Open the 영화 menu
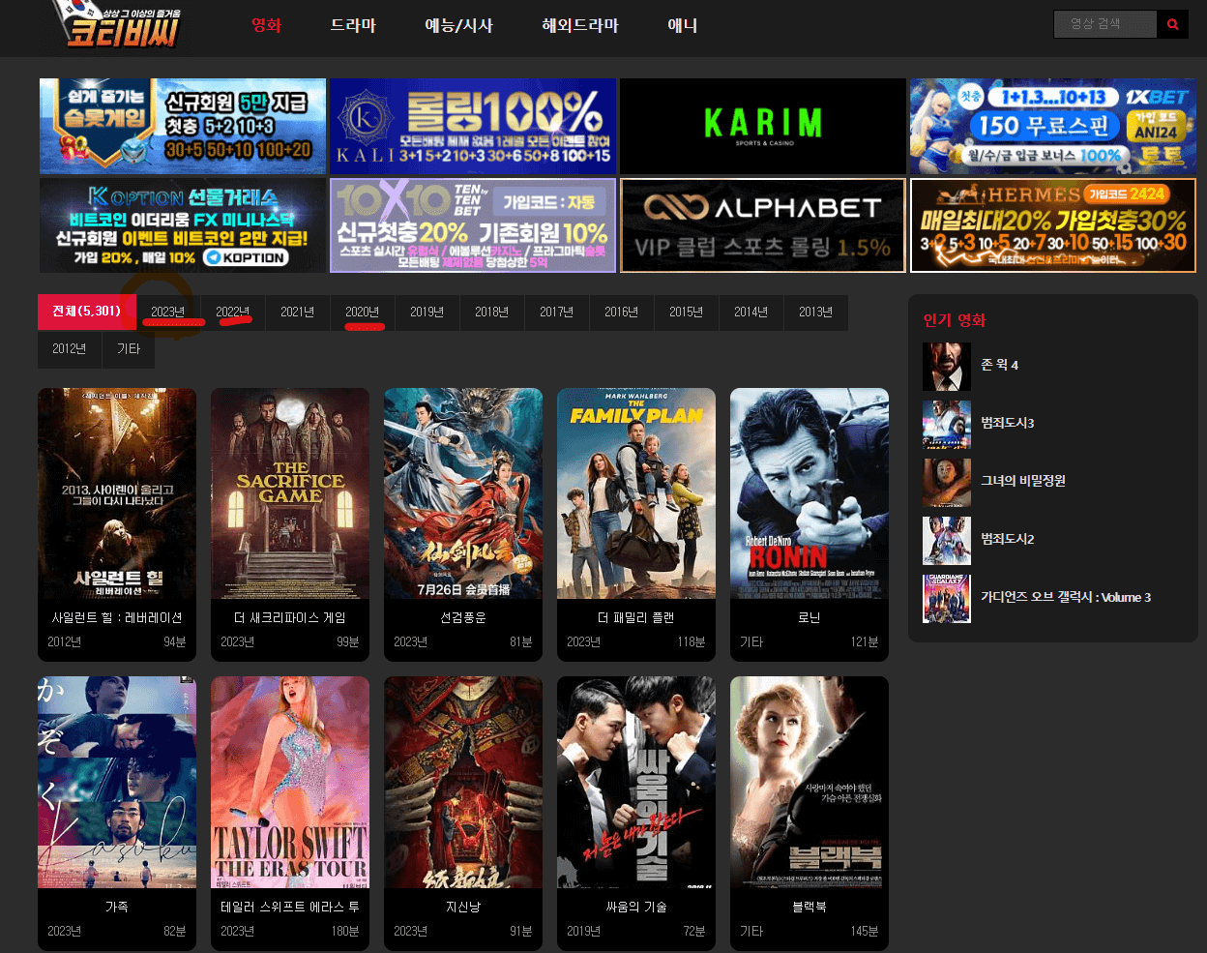Image resolution: width=1207 pixels, height=953 pixels. [x=266, y=25]
